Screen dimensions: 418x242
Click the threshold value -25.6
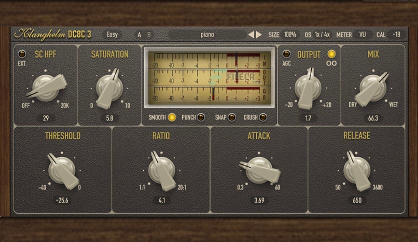(62, 200)
